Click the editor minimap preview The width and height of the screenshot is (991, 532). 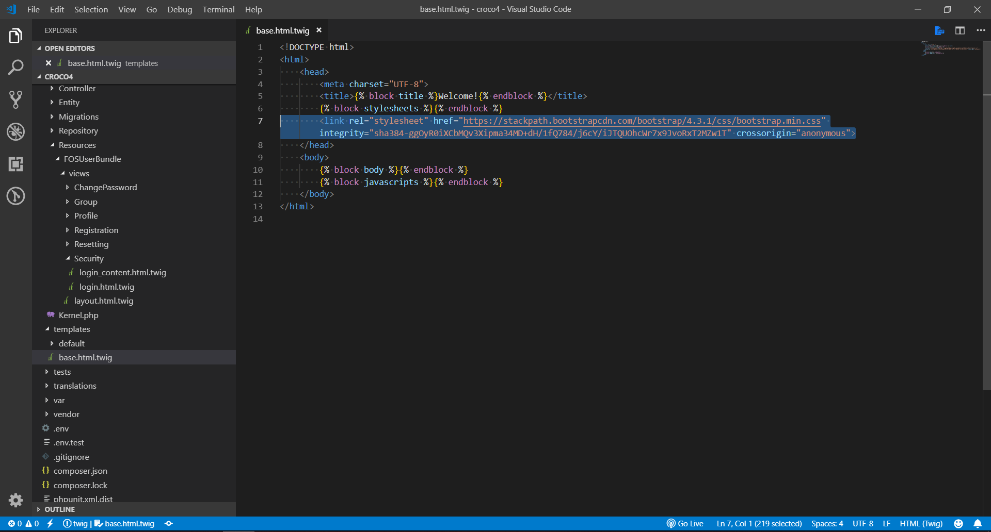point(951,48)
